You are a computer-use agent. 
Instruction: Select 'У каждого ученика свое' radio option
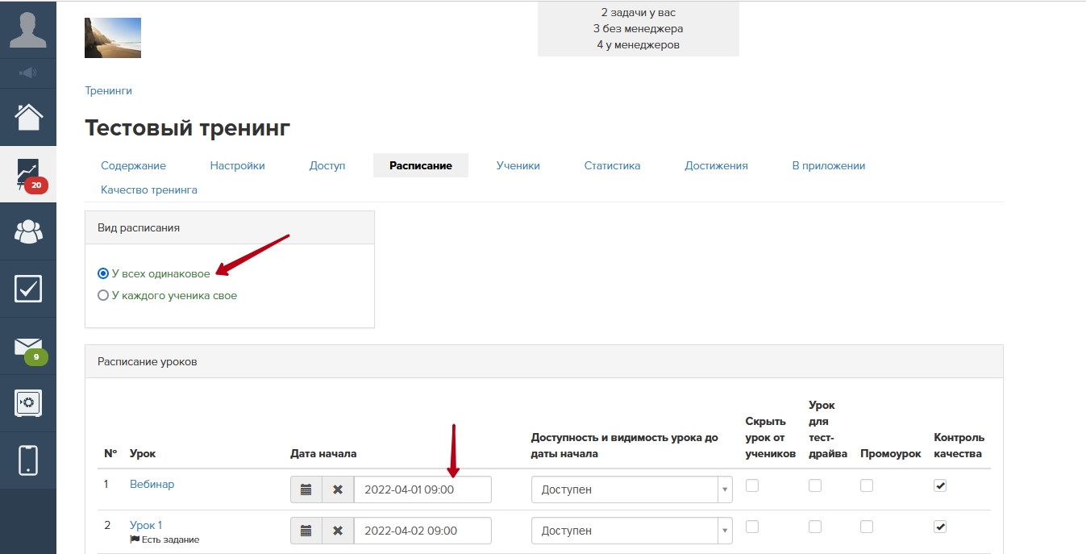coord(103,296)
